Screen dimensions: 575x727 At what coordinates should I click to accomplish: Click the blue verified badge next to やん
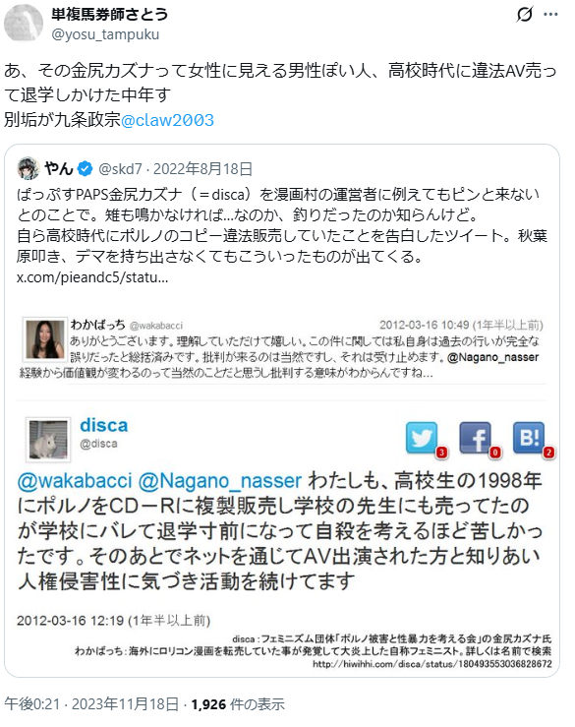[85, 169]
